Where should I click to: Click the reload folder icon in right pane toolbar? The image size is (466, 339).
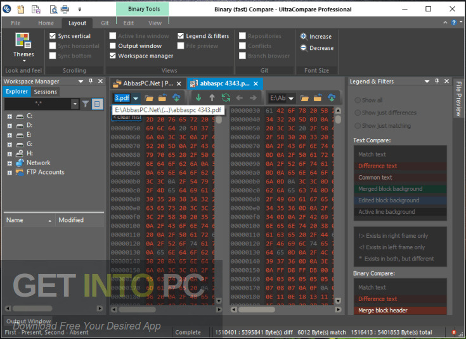pos(318,97)
